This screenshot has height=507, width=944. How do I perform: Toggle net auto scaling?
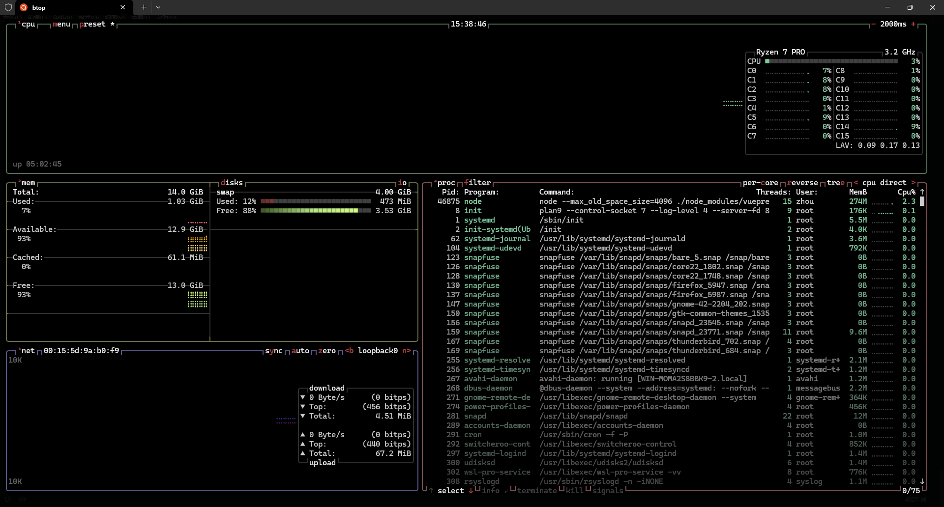[300, 351]
